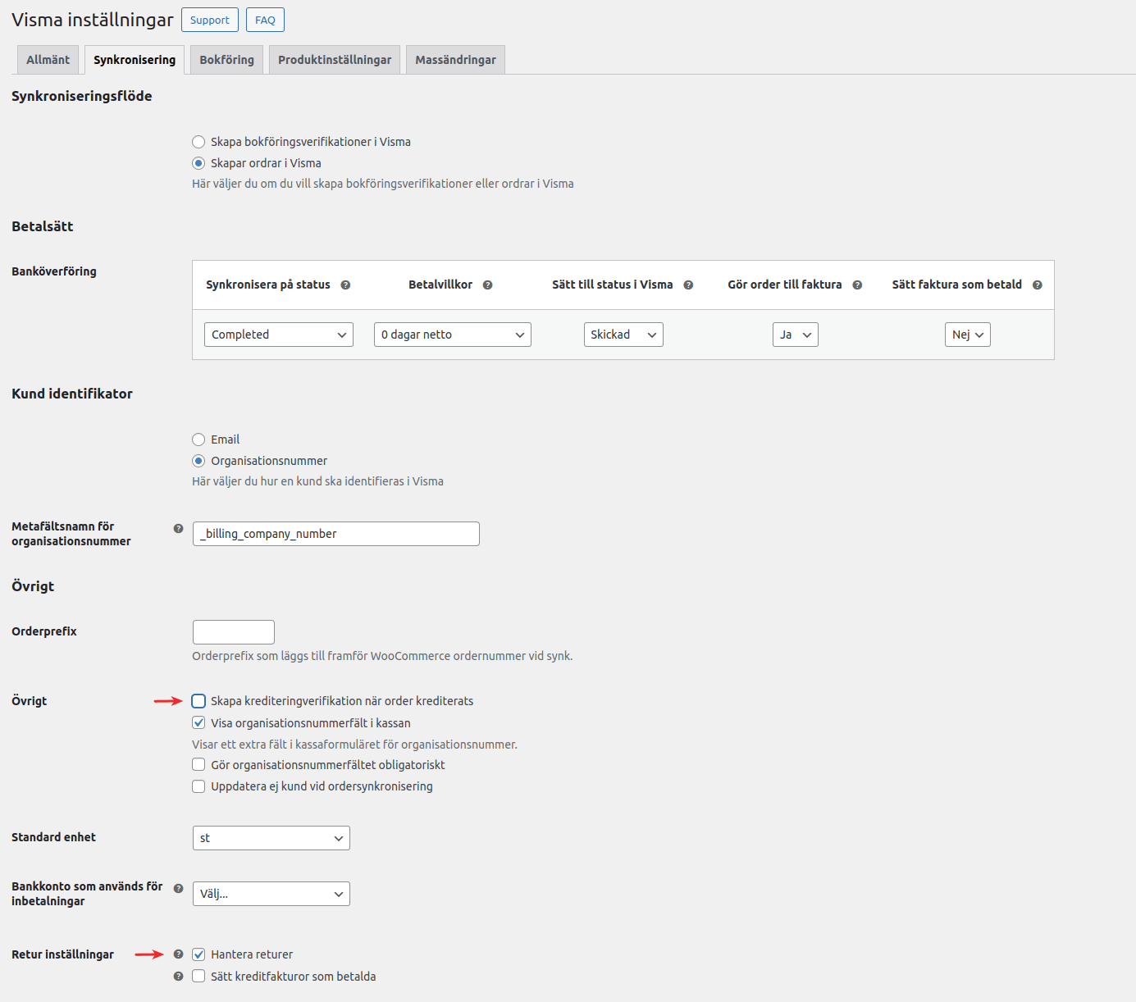Click help icon beside Betalvillkor header
1136x1002 pixels.
pos(487,285)
